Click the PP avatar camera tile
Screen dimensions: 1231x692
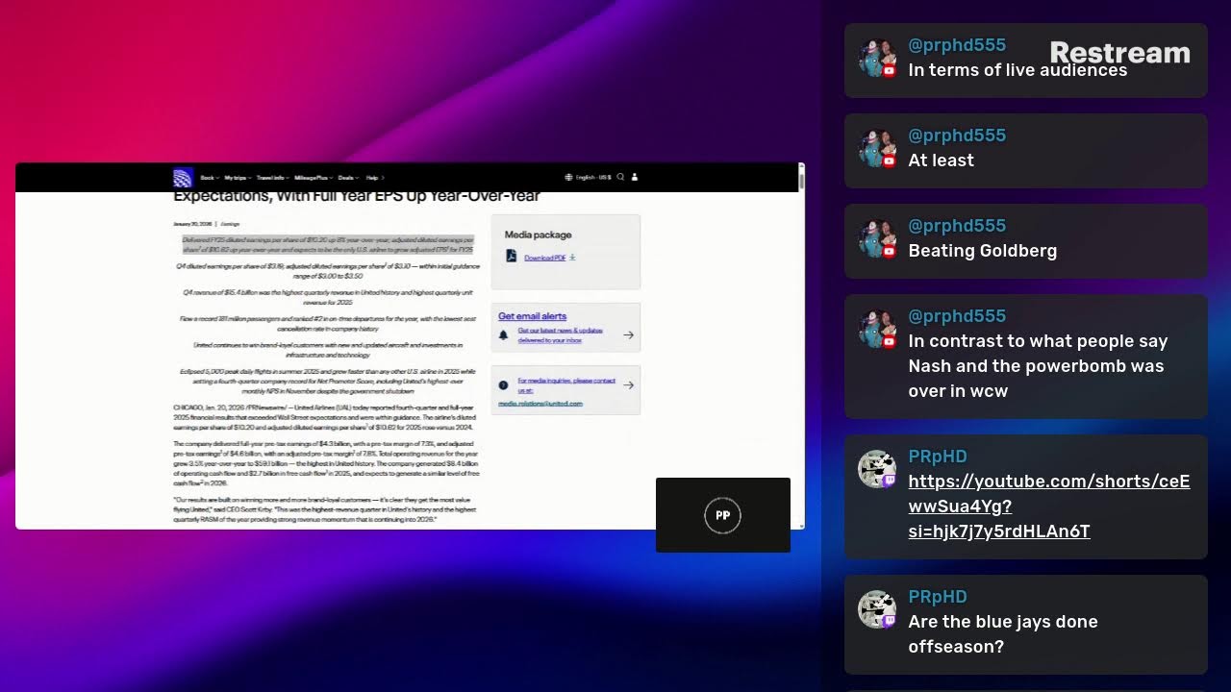[723, 515]
